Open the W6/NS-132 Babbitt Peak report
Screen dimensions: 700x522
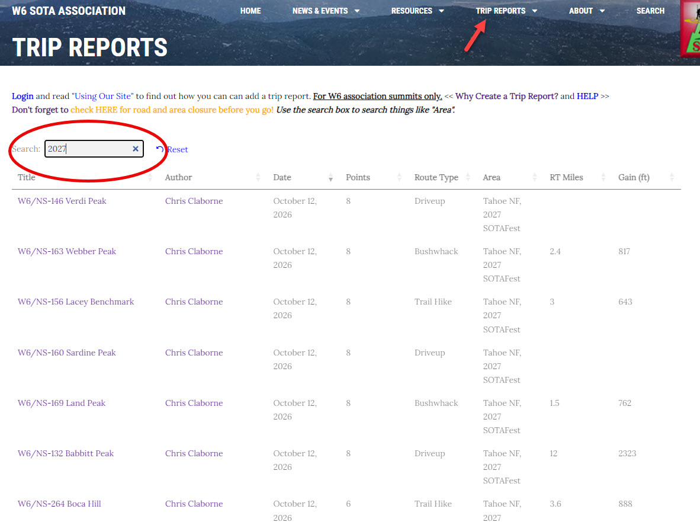pos(66,454)
